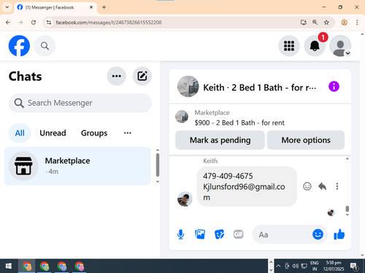Open conversation title Keith 2 Bed 1 Bath
Screen dimensions: 365x273
coord(260,87)
